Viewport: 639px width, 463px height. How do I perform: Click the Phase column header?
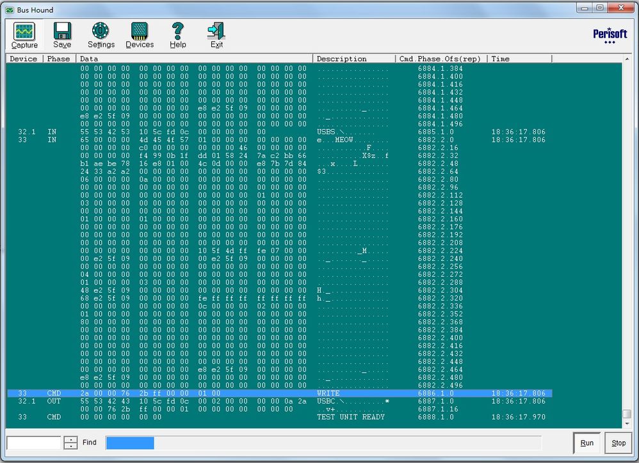(x=59, y=59)
